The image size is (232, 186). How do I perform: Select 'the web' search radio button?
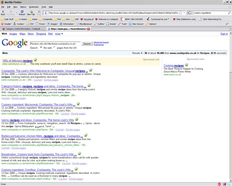41,47
